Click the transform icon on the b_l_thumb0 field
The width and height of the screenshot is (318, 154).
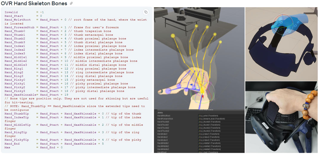click(199, 122)
